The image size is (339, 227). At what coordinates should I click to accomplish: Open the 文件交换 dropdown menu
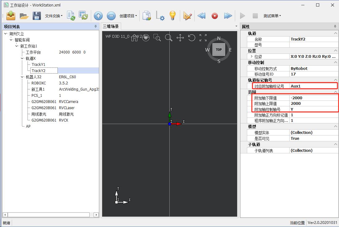(x=53, y=16)
